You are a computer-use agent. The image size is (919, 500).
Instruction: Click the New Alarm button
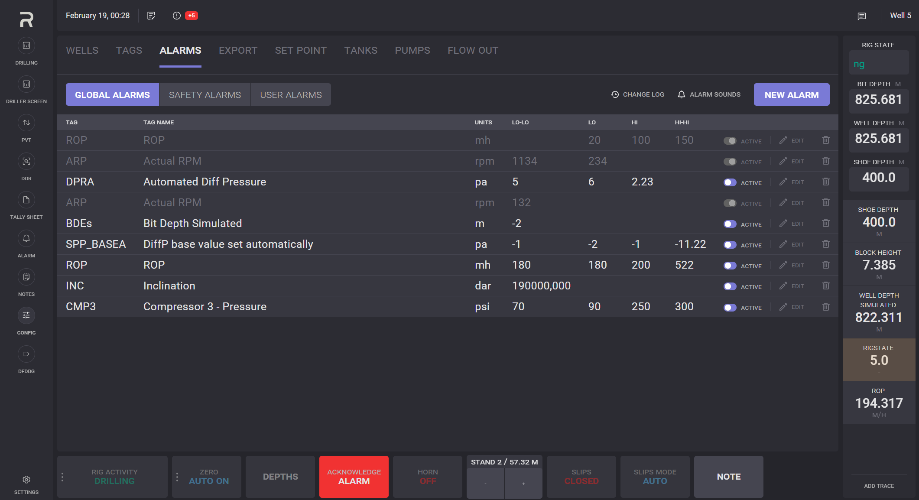coord(791,95)
